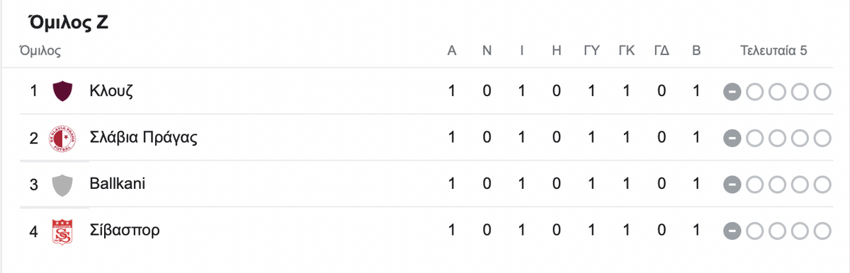The height and width of the screenshot is (273, 850).
Task: Click the Τελευταία 5 column header
Action: [x=773, y=51]
